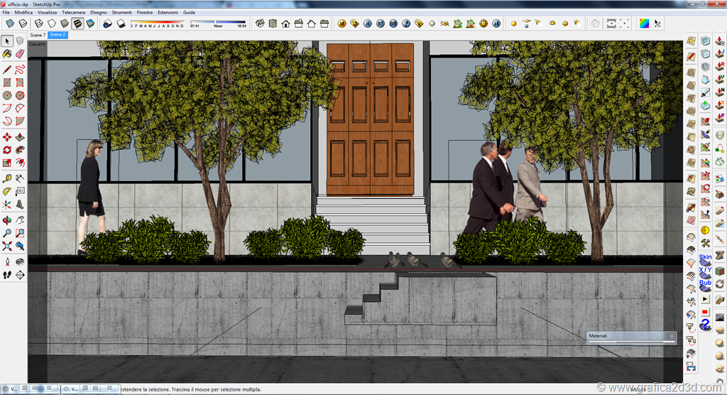Switch to the Scena 7 tab

[38, 35]
